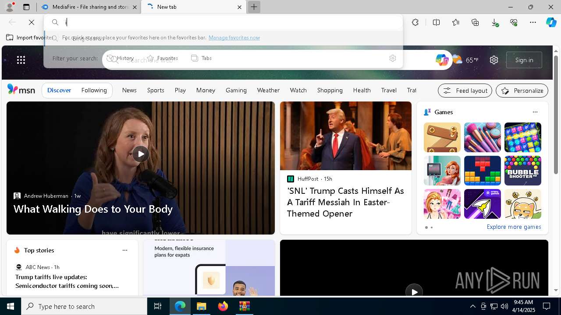Image resolution: width=561 pixels, height=315 pixels.
Task: Open the Watch menu item
Action: pyautogui.click(x=298, y=90)
